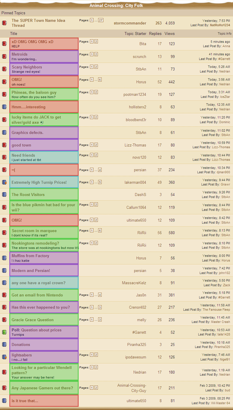Open last poster The Famouse Fleep's profile
Image resolution: width=233 pixels, height=410 pixels.
click(217, 310)
